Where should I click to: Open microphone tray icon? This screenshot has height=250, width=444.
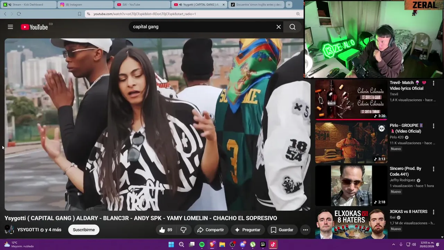pyautogui.click(x=401, y=244)
